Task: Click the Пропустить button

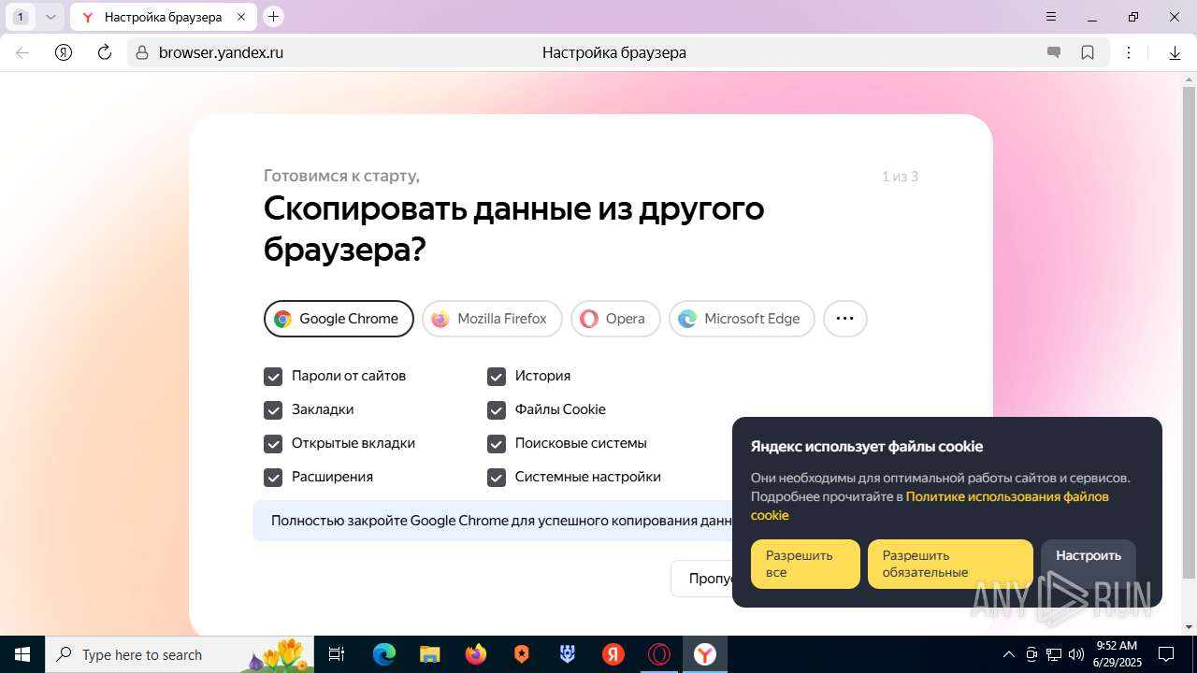Action: [701, 579]
